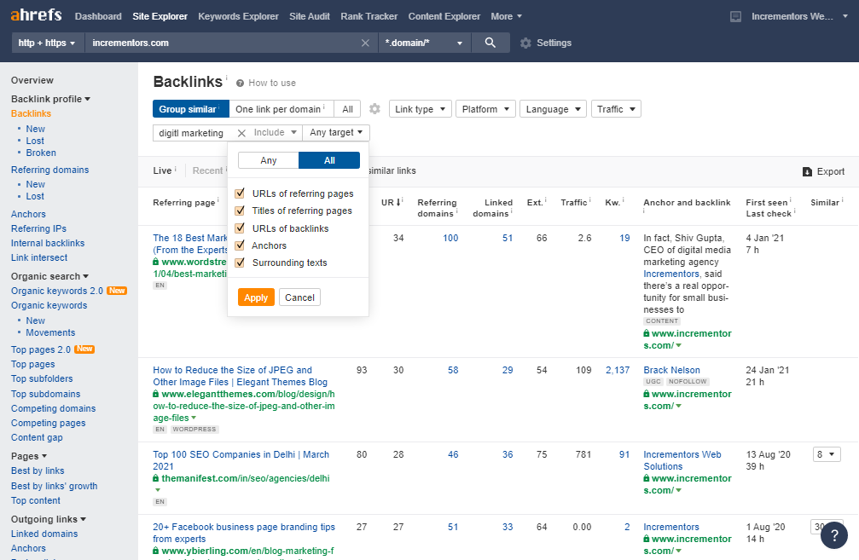Open Keywords Explorer
The width and height of the screenshot is (859, 560).
click(238, 16)
